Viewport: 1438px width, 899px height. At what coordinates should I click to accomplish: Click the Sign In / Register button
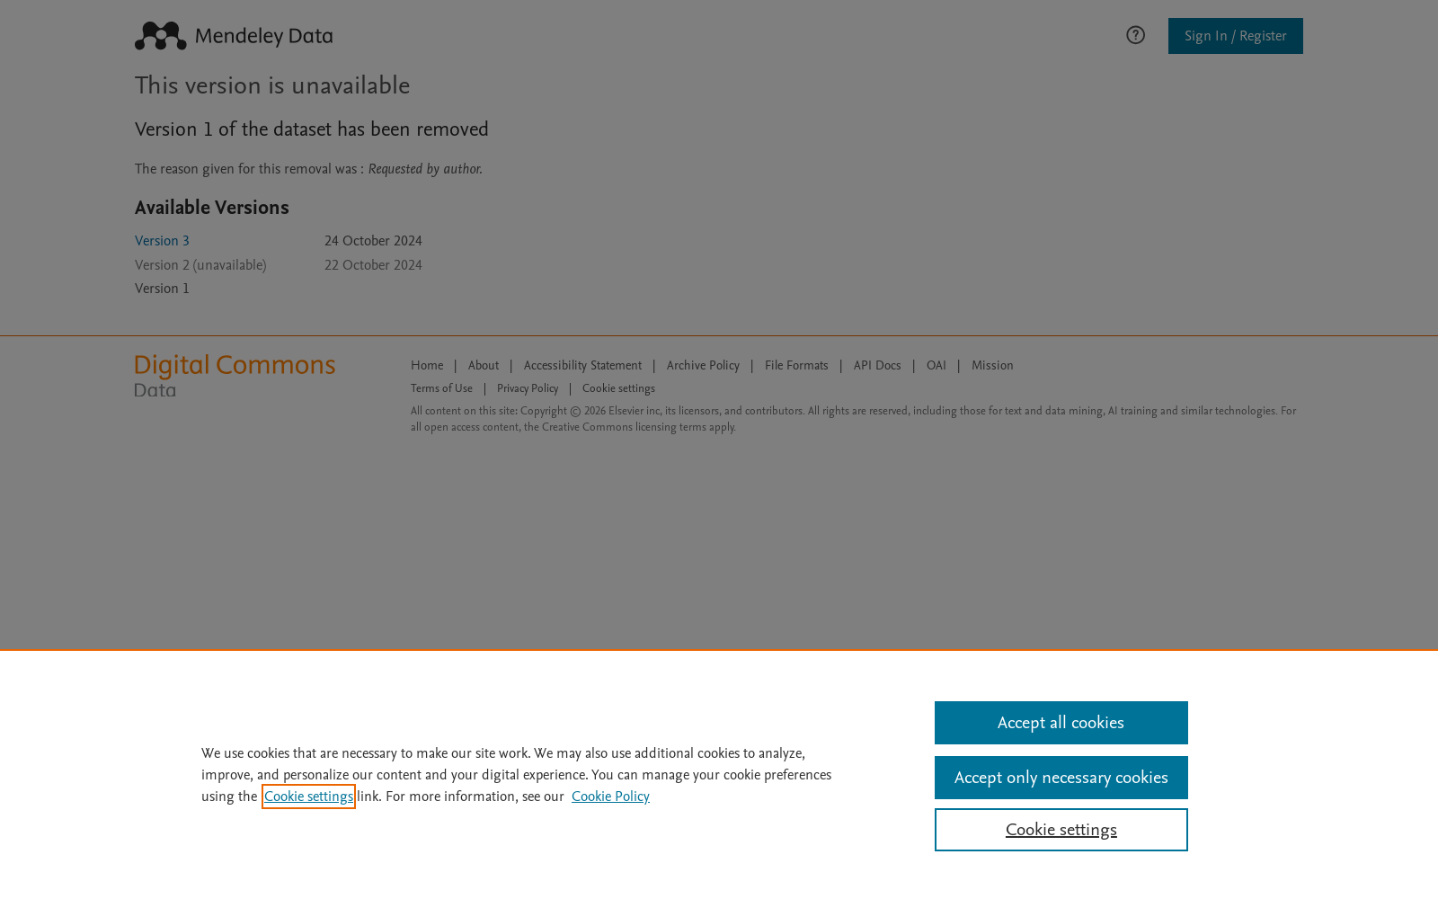tap(1235, 36)
